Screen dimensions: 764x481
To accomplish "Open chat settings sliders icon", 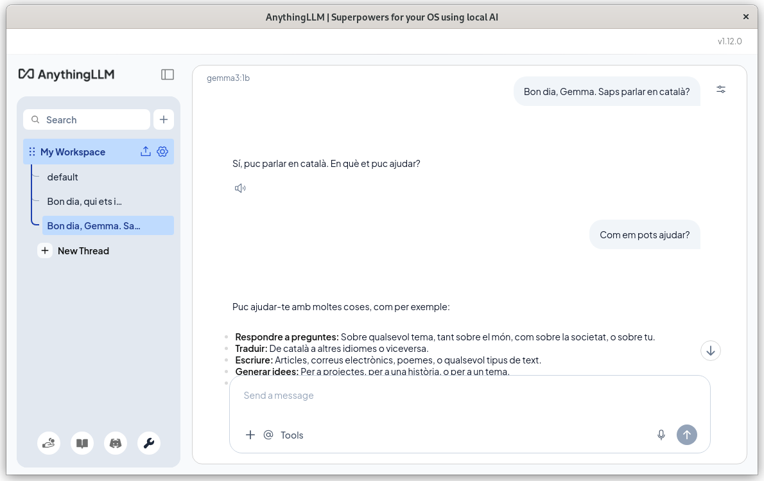I will point(721,89).
